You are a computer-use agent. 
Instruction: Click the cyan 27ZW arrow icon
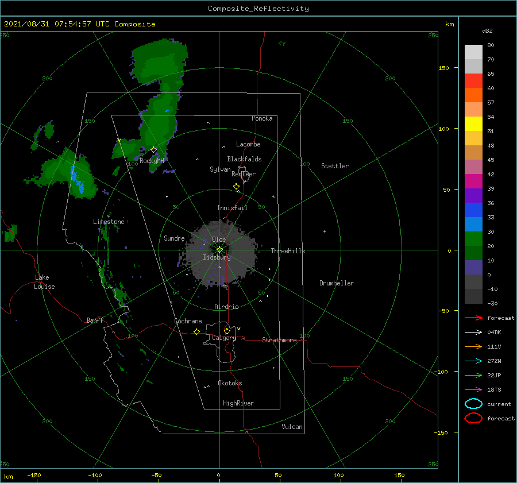(x=473, y=361)
